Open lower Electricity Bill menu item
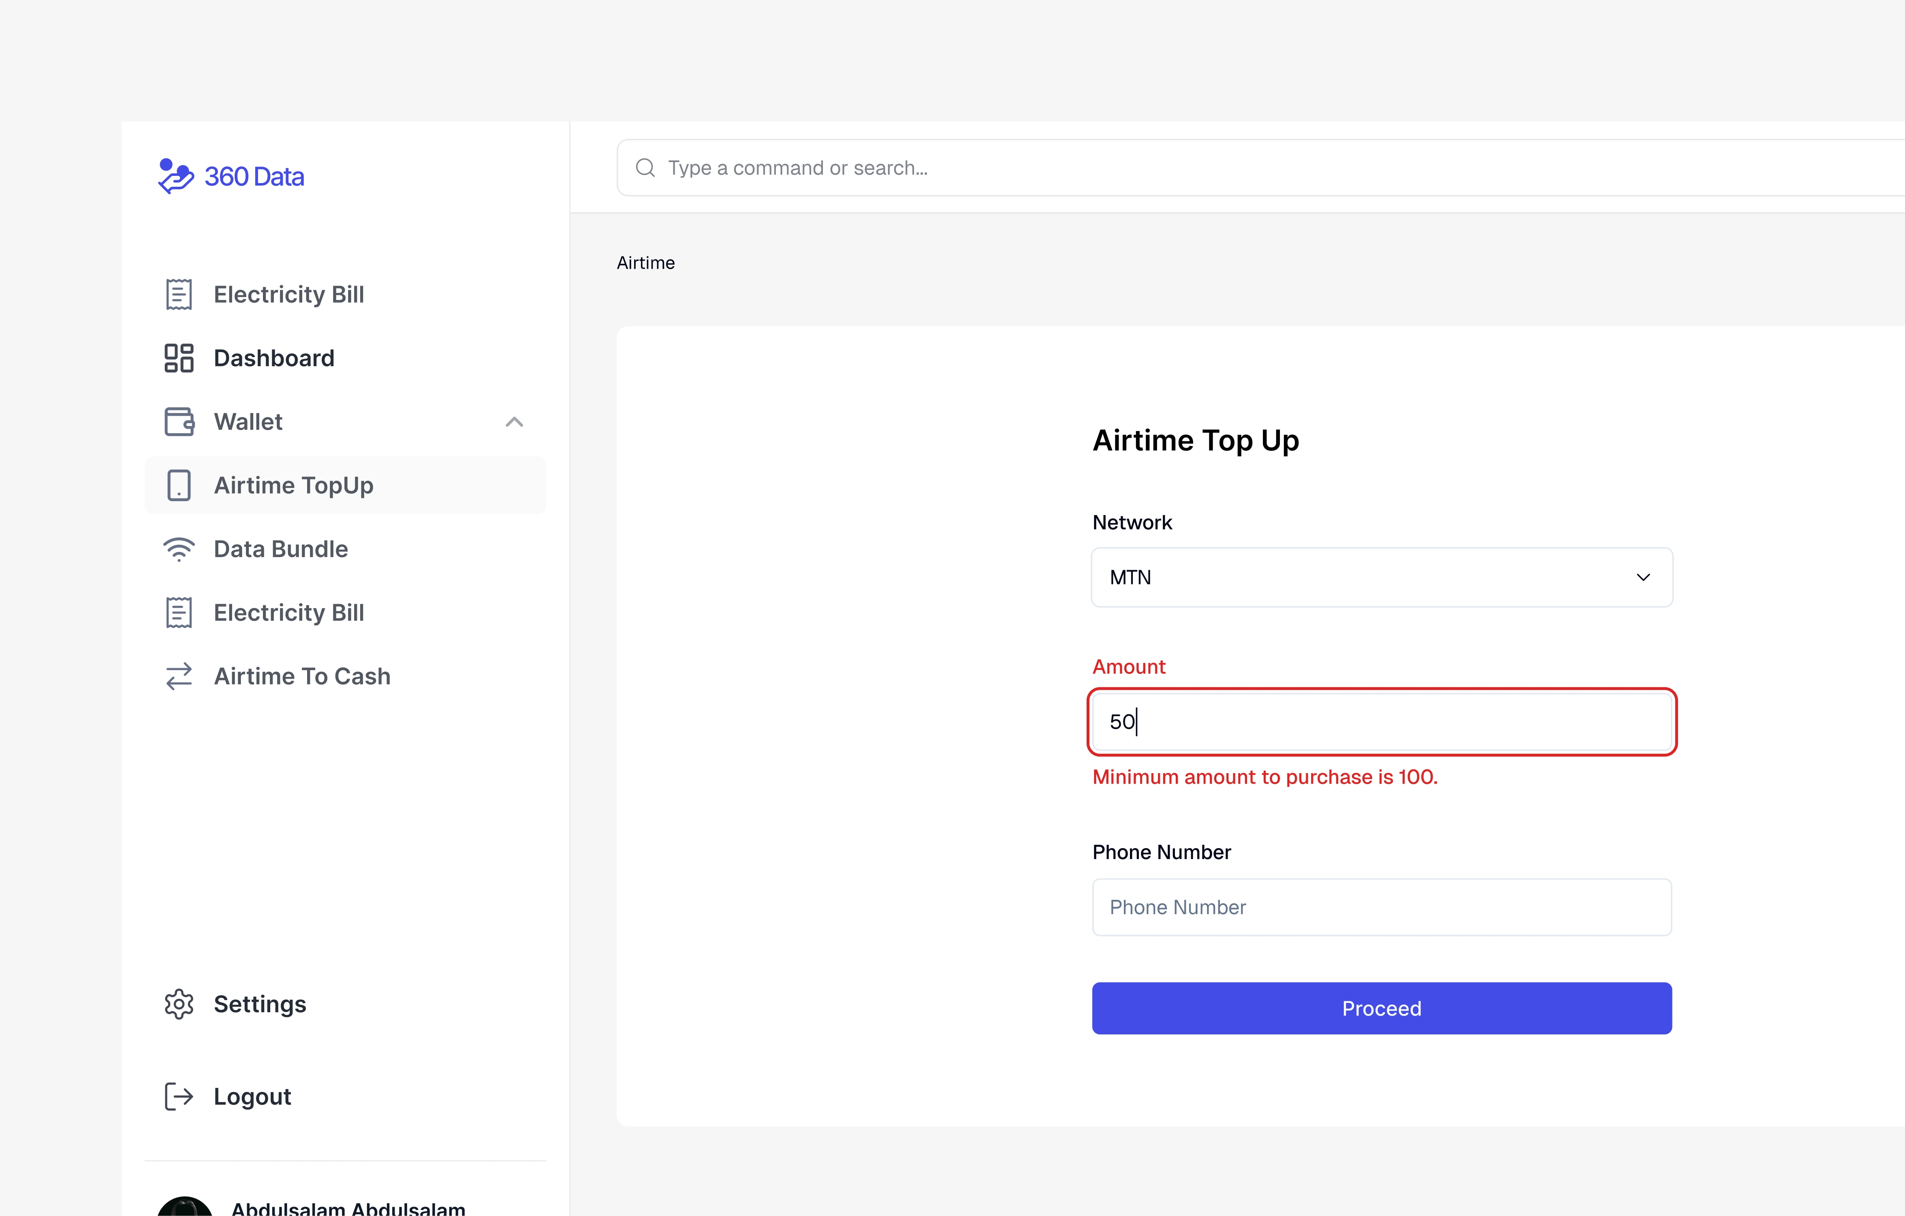The height and width of the screenshot is (1216, 1905). [289, 613]
